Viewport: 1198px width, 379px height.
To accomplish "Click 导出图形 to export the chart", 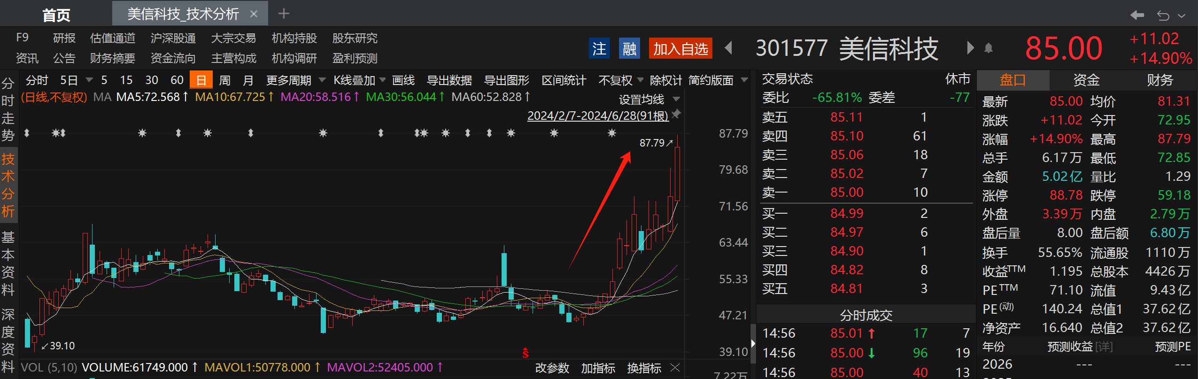I will tap(507, 80).
